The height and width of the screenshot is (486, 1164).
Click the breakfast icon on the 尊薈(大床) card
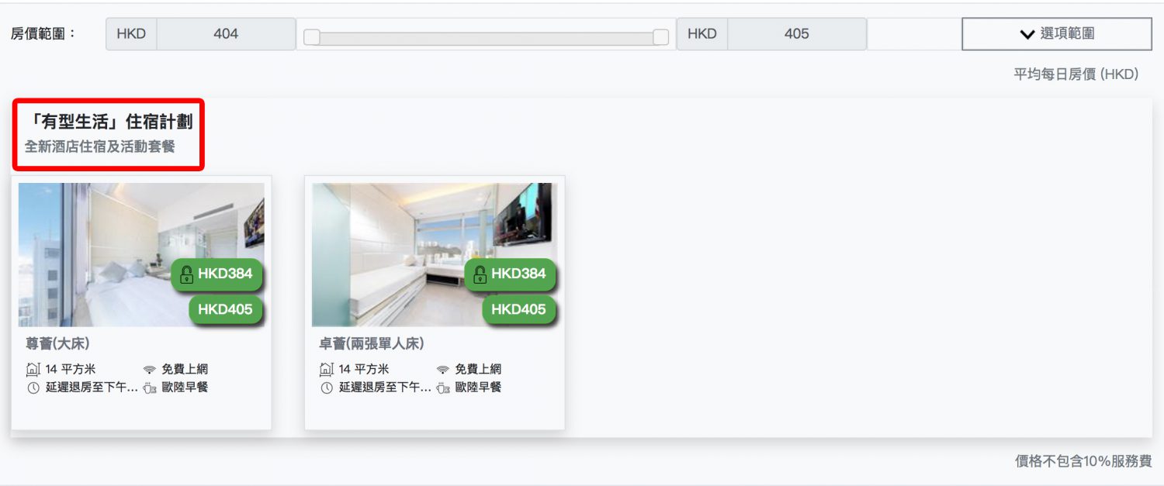(150, 388)
